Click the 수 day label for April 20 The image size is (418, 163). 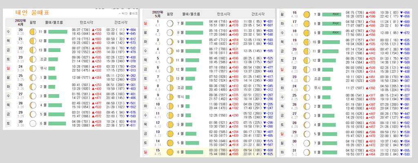pyautogui.click(x=8, y=32)
